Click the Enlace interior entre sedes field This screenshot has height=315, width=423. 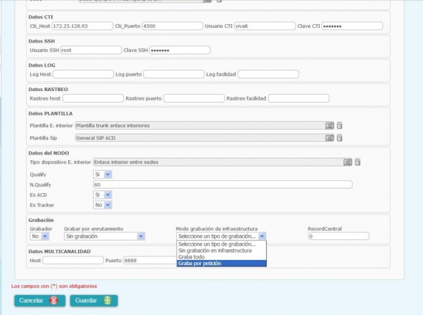pos(218,162)
